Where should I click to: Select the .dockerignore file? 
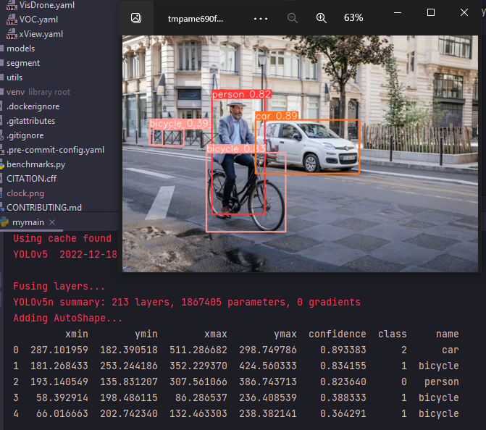33,106
